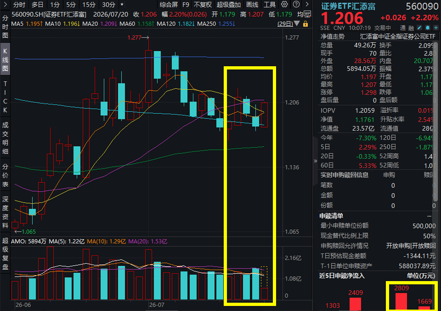
Task: Collapse the right panel with » arrow
Action: (315, 161)
